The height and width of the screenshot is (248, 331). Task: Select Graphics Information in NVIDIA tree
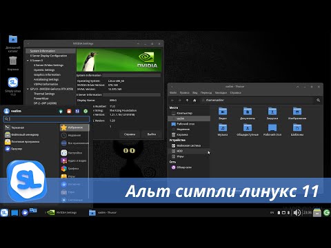pyautogui.click(x=47, y=75)
